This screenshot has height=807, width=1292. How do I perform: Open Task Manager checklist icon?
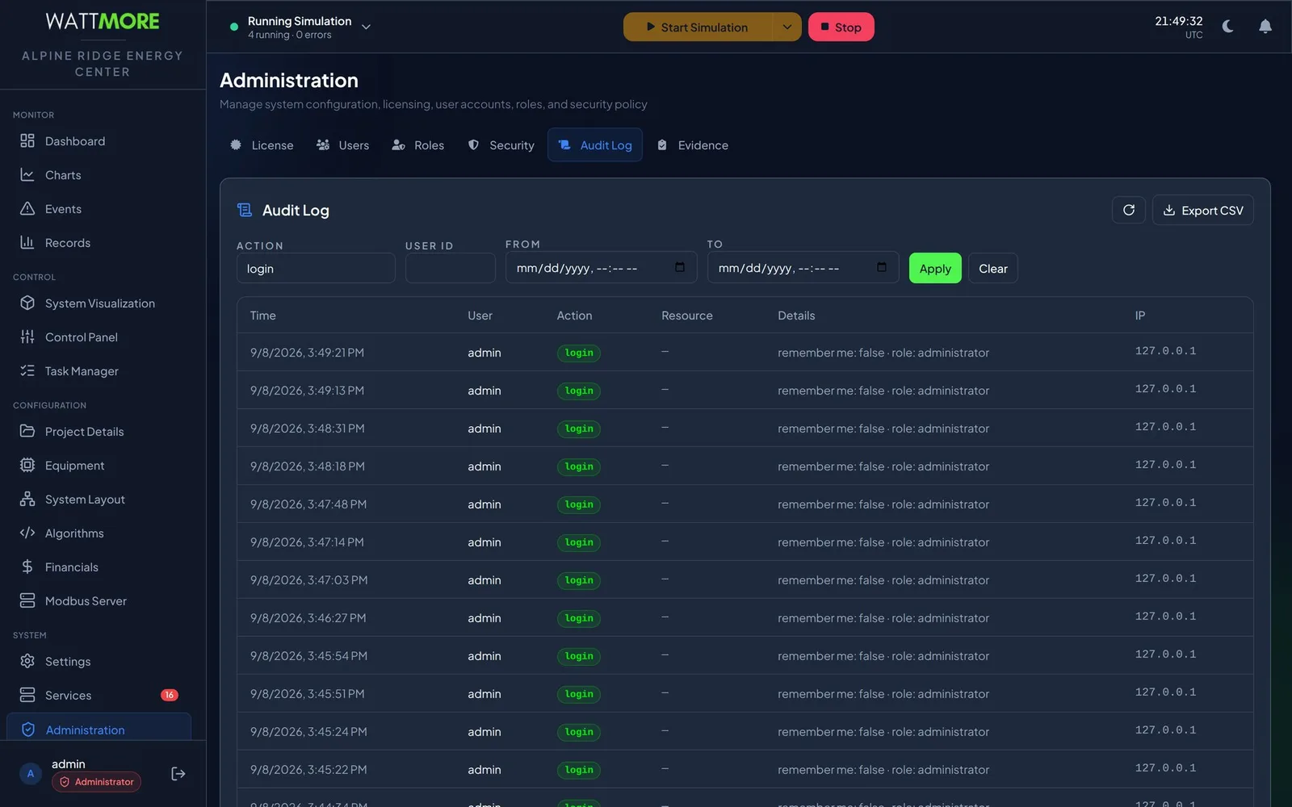[27, 371]
